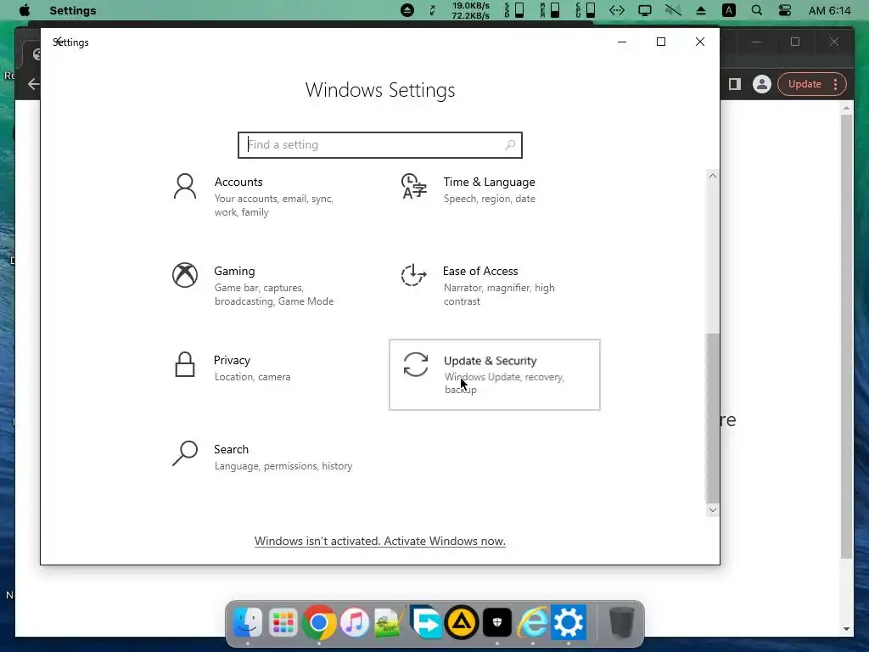Image resolution: width=869 pixels, height=652 pixels.
Task: Open the Trash in the dock
Action: click(x=621, y=622)
